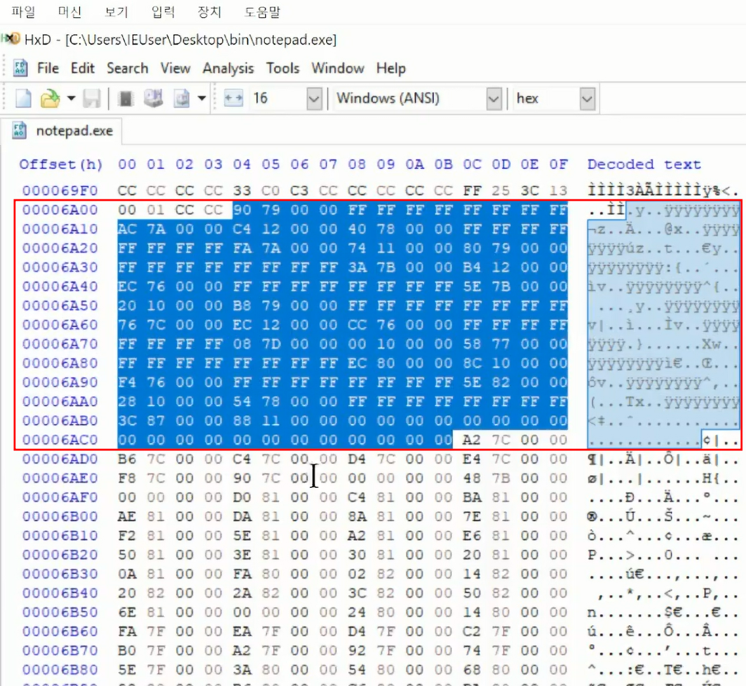Screen dimensions: 746x686
Task: Open the Analysis menu
Action: tap(228, 69)
